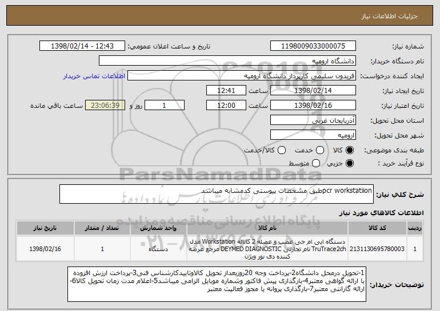Click the requester field فریدون سلیمی

[242, 76]
